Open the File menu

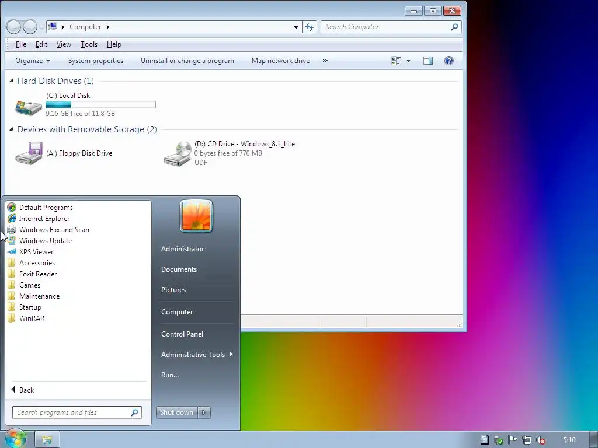[21, 44]
